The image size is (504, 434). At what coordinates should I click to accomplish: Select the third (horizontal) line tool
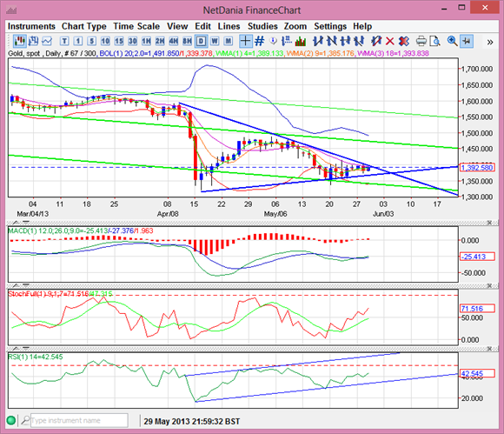(345, 41)
